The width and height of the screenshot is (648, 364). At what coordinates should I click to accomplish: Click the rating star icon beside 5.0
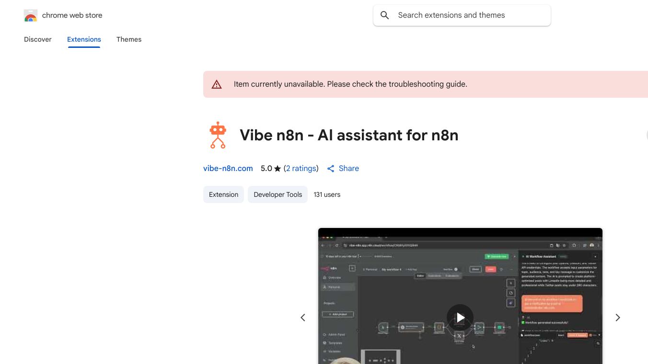pos(278,169)
